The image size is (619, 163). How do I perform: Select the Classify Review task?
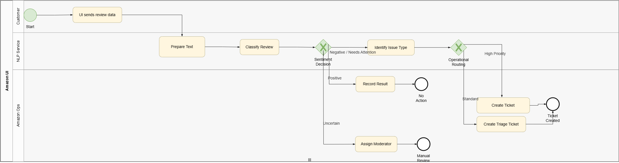tap(259, 47)
